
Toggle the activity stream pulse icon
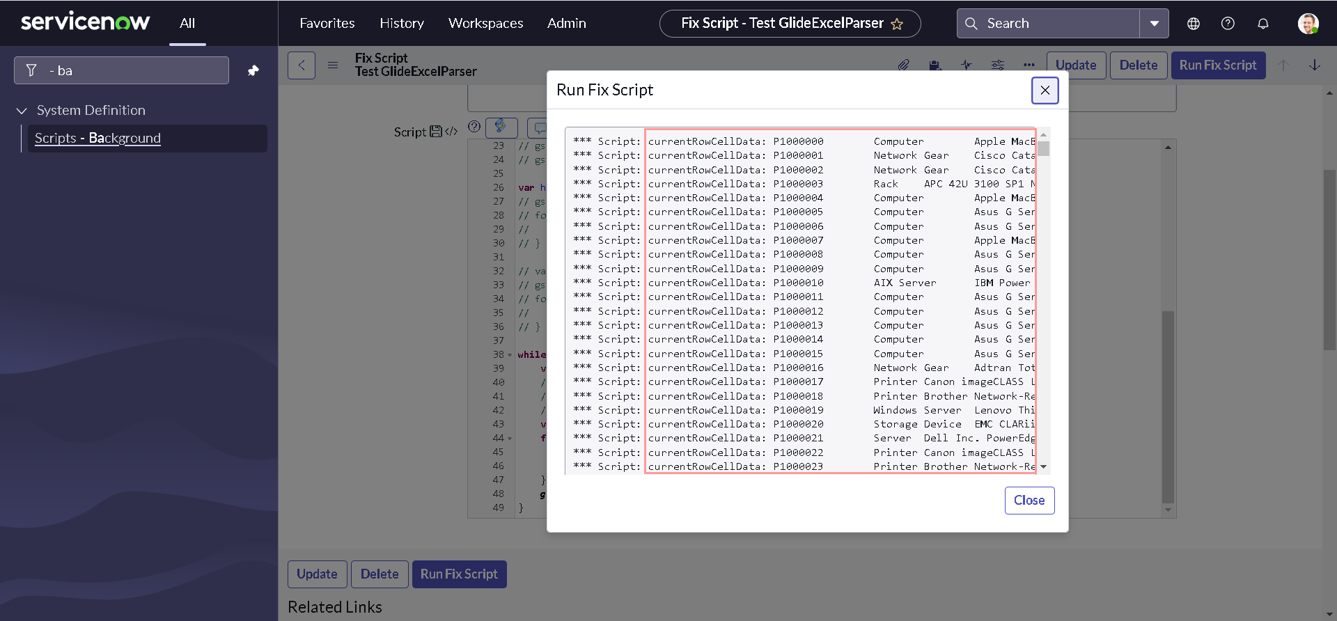click(x=967, y=65)
